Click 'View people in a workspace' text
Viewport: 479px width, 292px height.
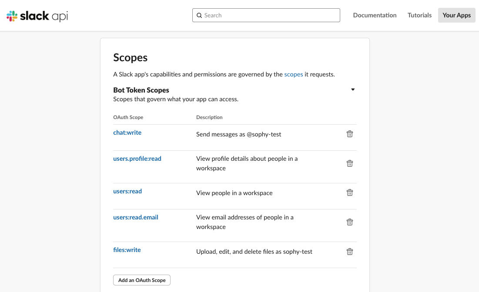pyautogui.click(x=234, y=193)
